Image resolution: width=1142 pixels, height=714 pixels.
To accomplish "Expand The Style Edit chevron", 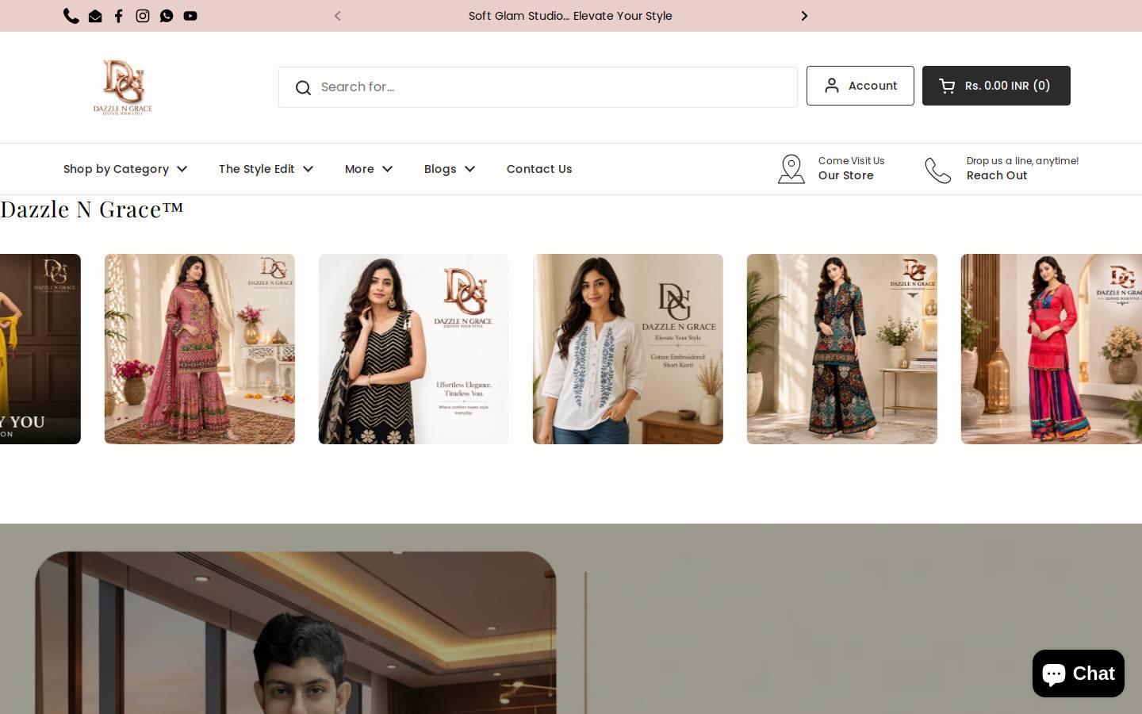I will (308, 169).
